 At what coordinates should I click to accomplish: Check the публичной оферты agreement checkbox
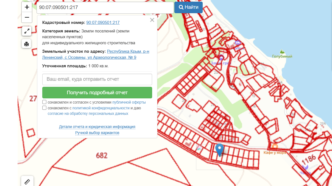[44, 102]
